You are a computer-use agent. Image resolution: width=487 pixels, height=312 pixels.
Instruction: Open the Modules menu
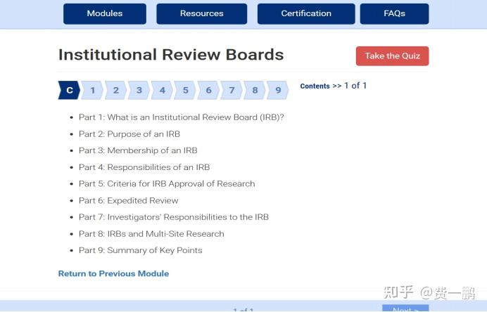tap(105, 13)
